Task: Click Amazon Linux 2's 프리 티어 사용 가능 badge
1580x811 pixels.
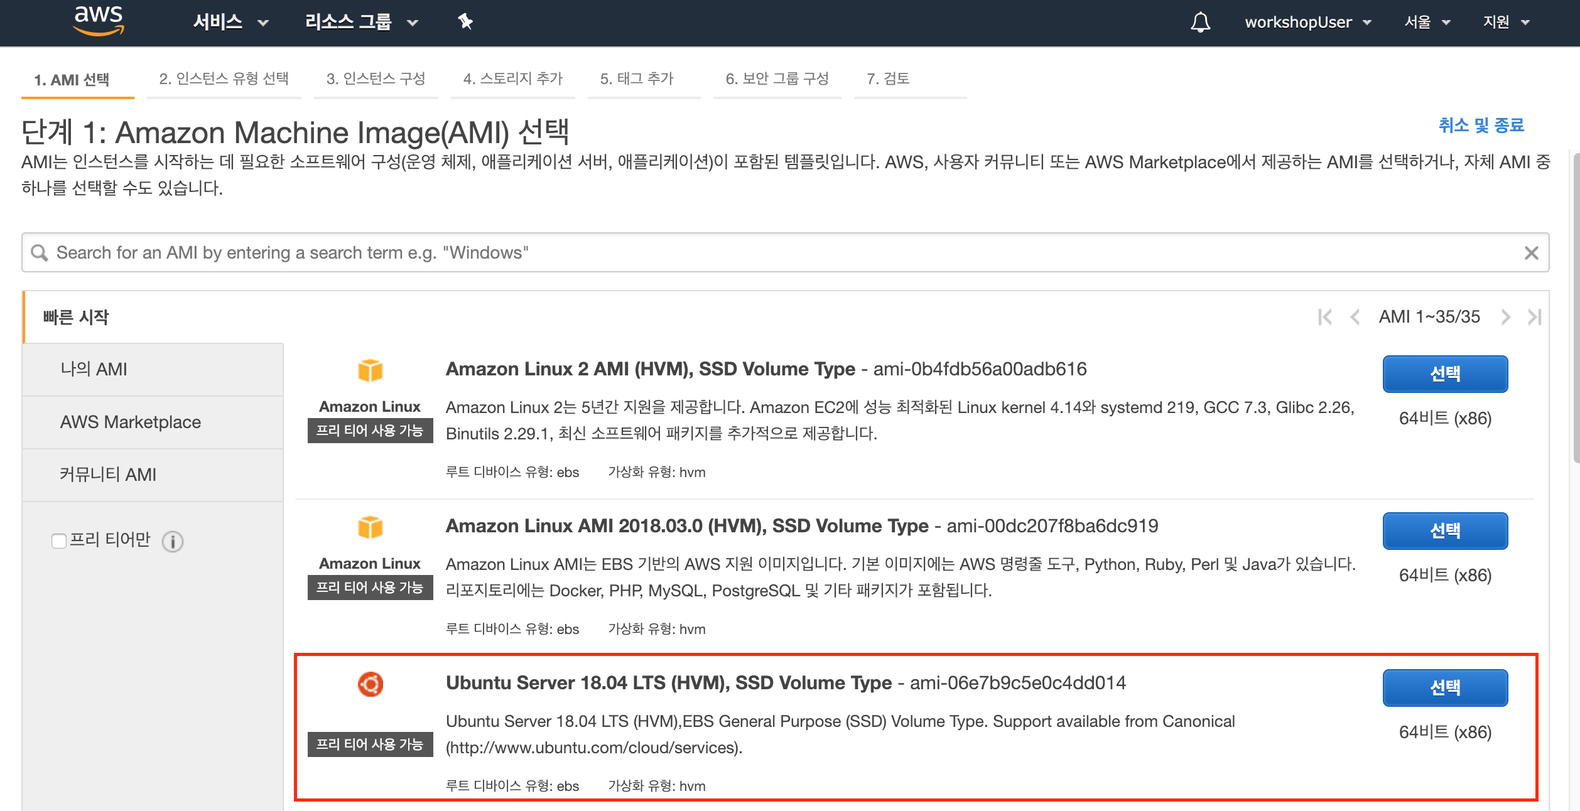Action: click(370, 431)
